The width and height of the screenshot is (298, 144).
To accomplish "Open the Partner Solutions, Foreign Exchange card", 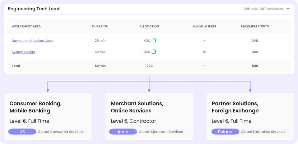I will pos(250,107).
